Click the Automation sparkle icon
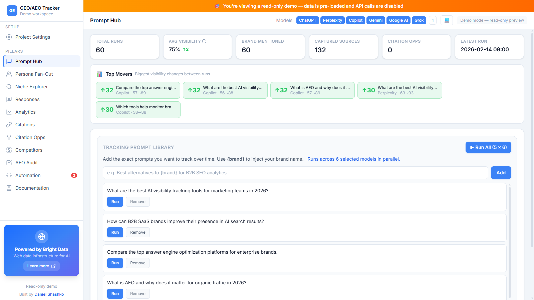Viewport: 534px width, 300px height. point(9,175)
